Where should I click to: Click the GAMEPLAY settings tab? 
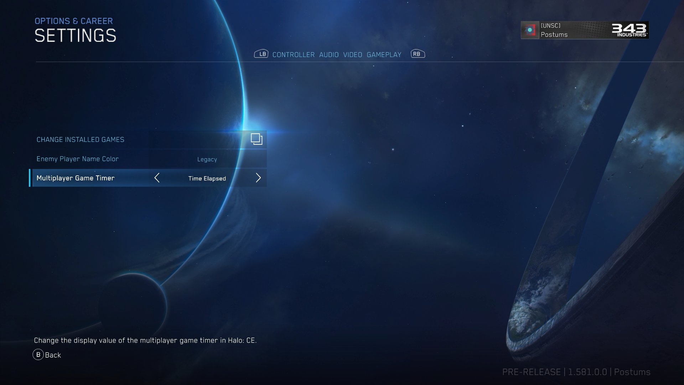[x=384, y=55]
